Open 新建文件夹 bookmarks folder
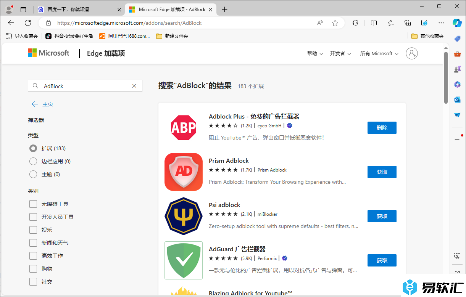The width and height of the screenshot is (466, 297). pyautogui.click(x=172, y=36)
